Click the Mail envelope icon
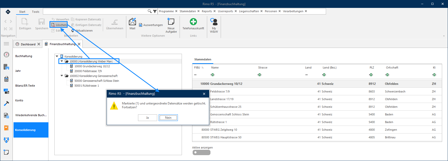The width and height of the screenshot is (448, 161). click(132, 22)
